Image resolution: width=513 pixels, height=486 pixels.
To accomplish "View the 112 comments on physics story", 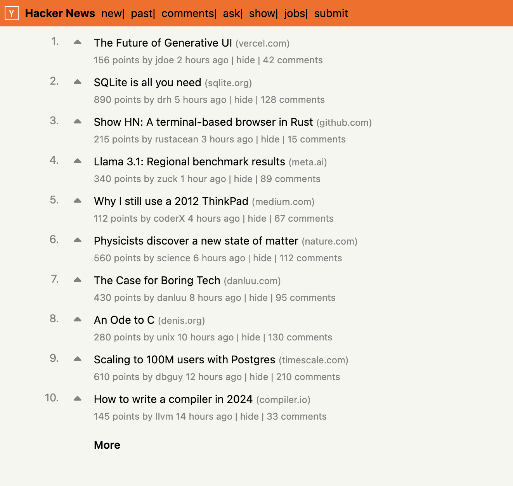I will 311,258.
